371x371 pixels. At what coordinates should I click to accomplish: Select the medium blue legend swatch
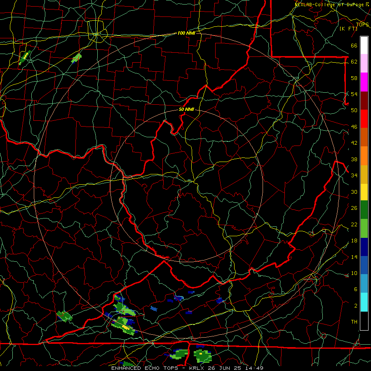point(364,265)
